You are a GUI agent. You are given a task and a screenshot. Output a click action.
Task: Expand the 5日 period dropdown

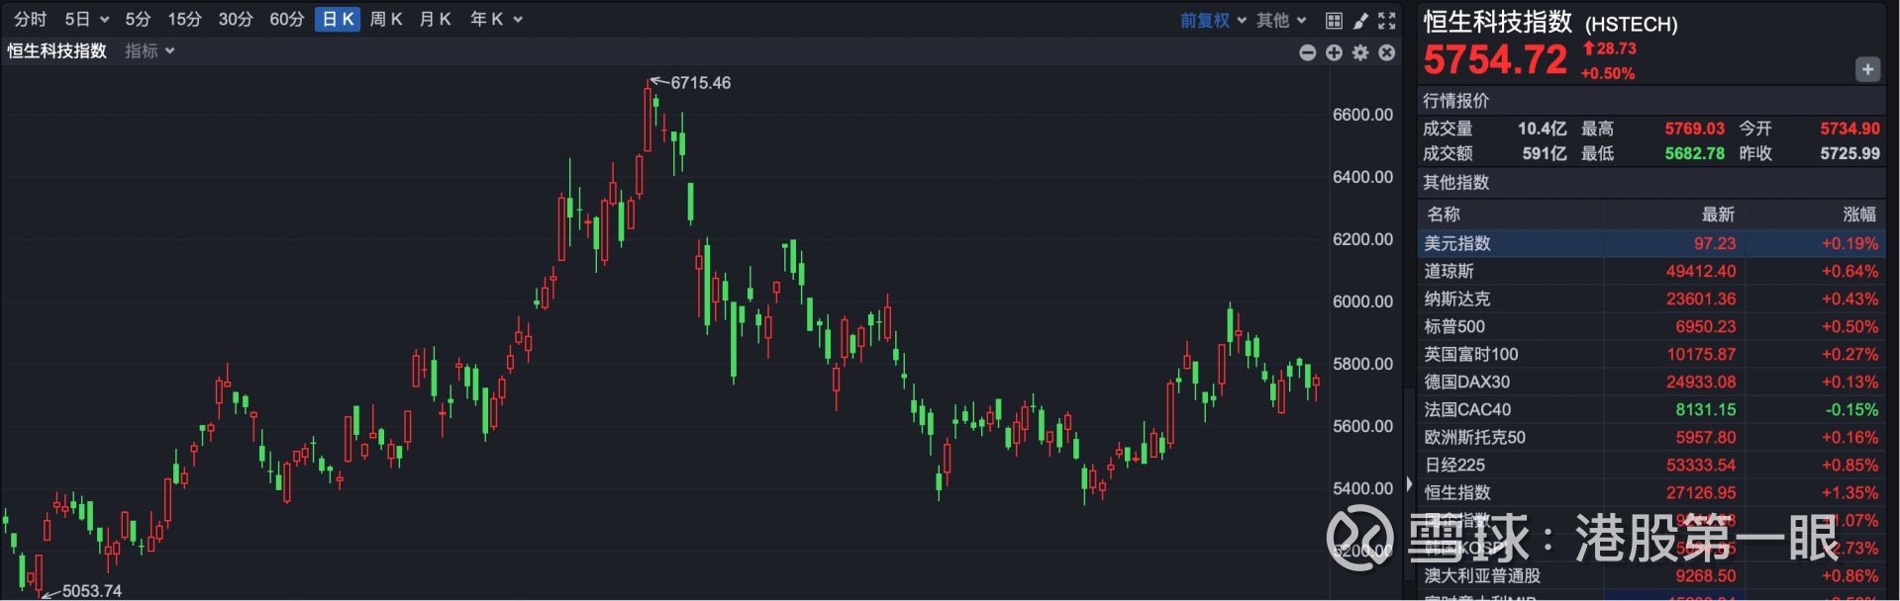(x=86, y=19)
